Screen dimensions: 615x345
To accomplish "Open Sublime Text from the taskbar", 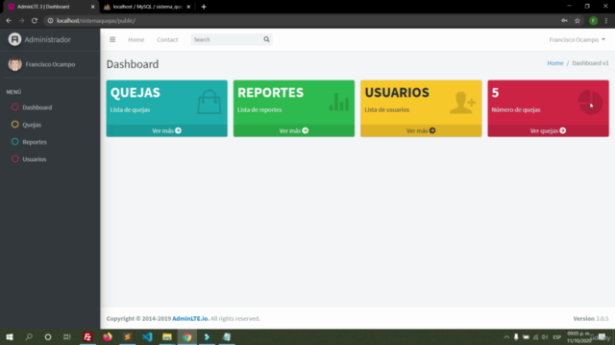I will pos(128,336).
